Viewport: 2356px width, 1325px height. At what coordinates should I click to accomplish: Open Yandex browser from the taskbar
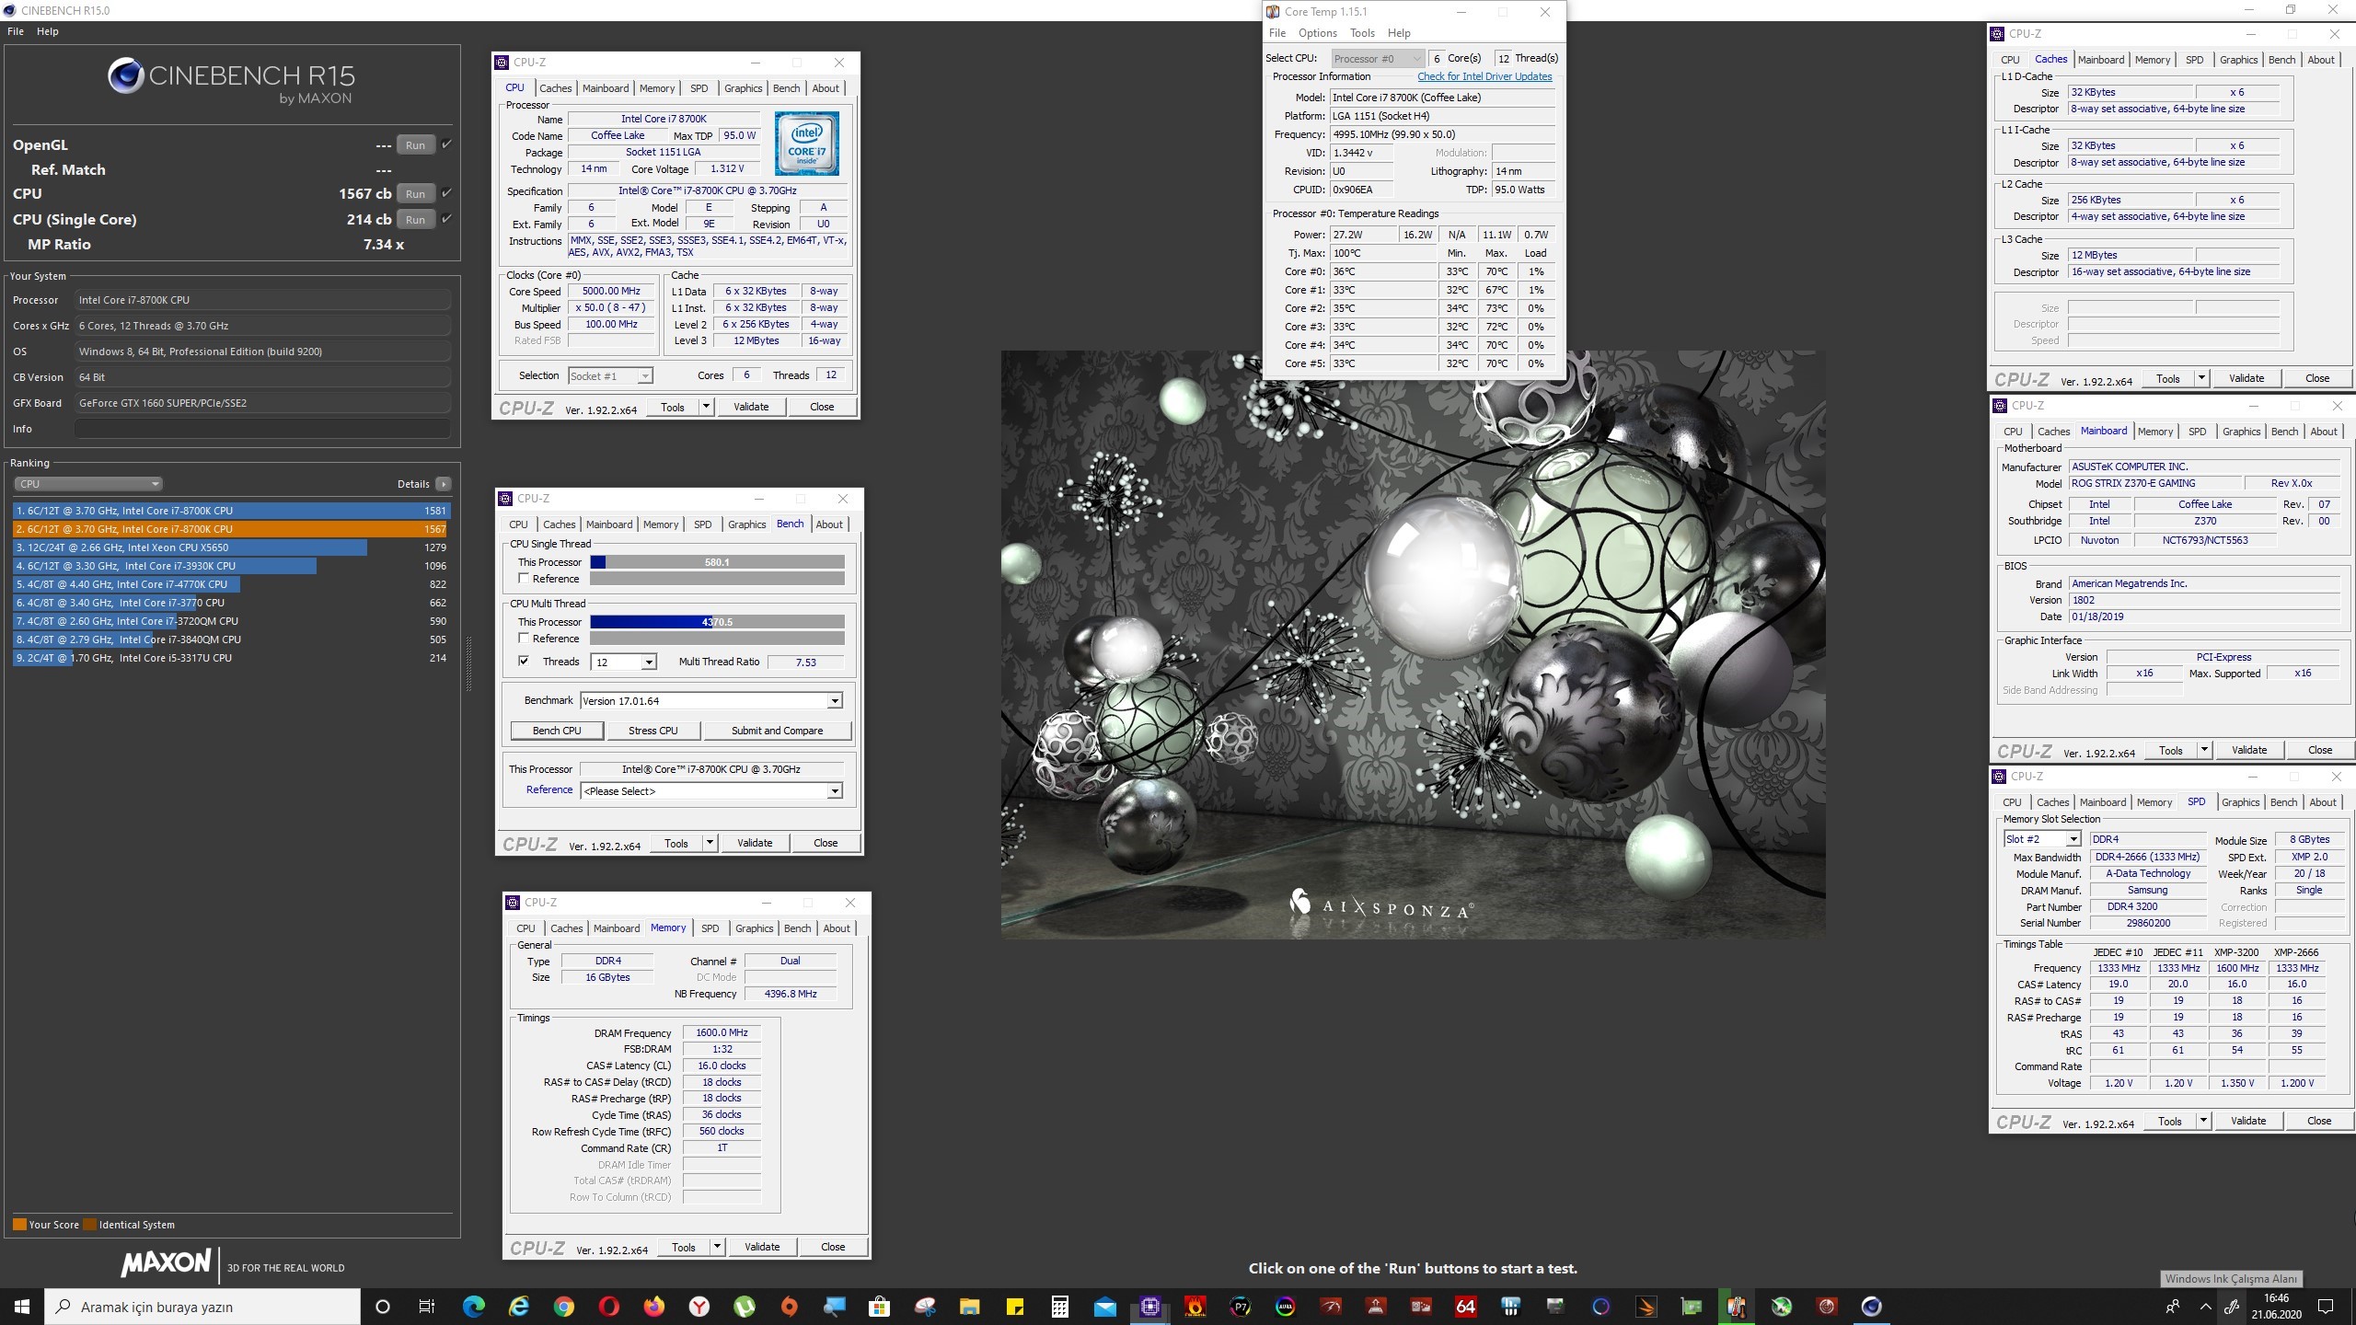coord(699,1307)
